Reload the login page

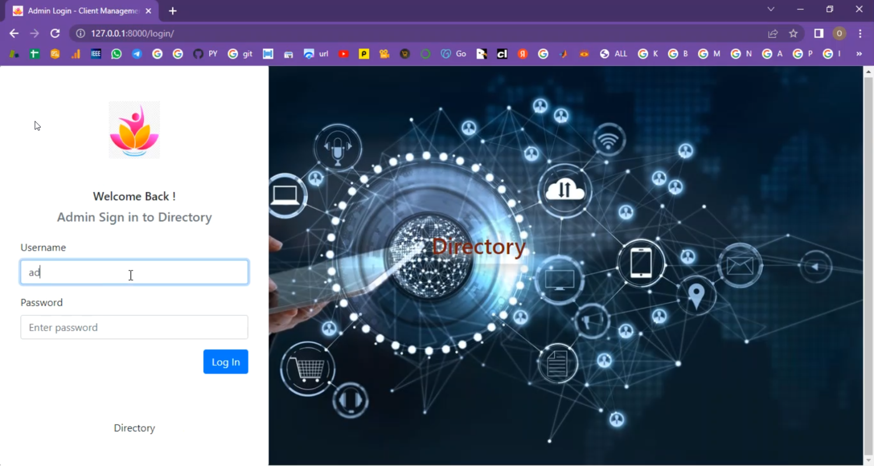tap(55, 33)
